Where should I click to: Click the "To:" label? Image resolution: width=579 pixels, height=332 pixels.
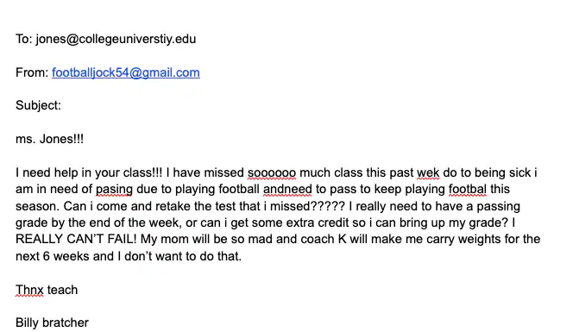click(x=24, y=39)
